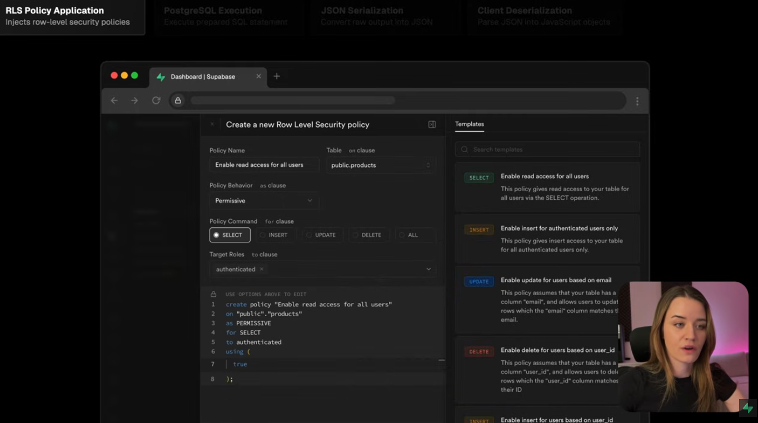The image size is (758, 423).
Task: Go back using the browser back arrow
Action: [114, 101]
